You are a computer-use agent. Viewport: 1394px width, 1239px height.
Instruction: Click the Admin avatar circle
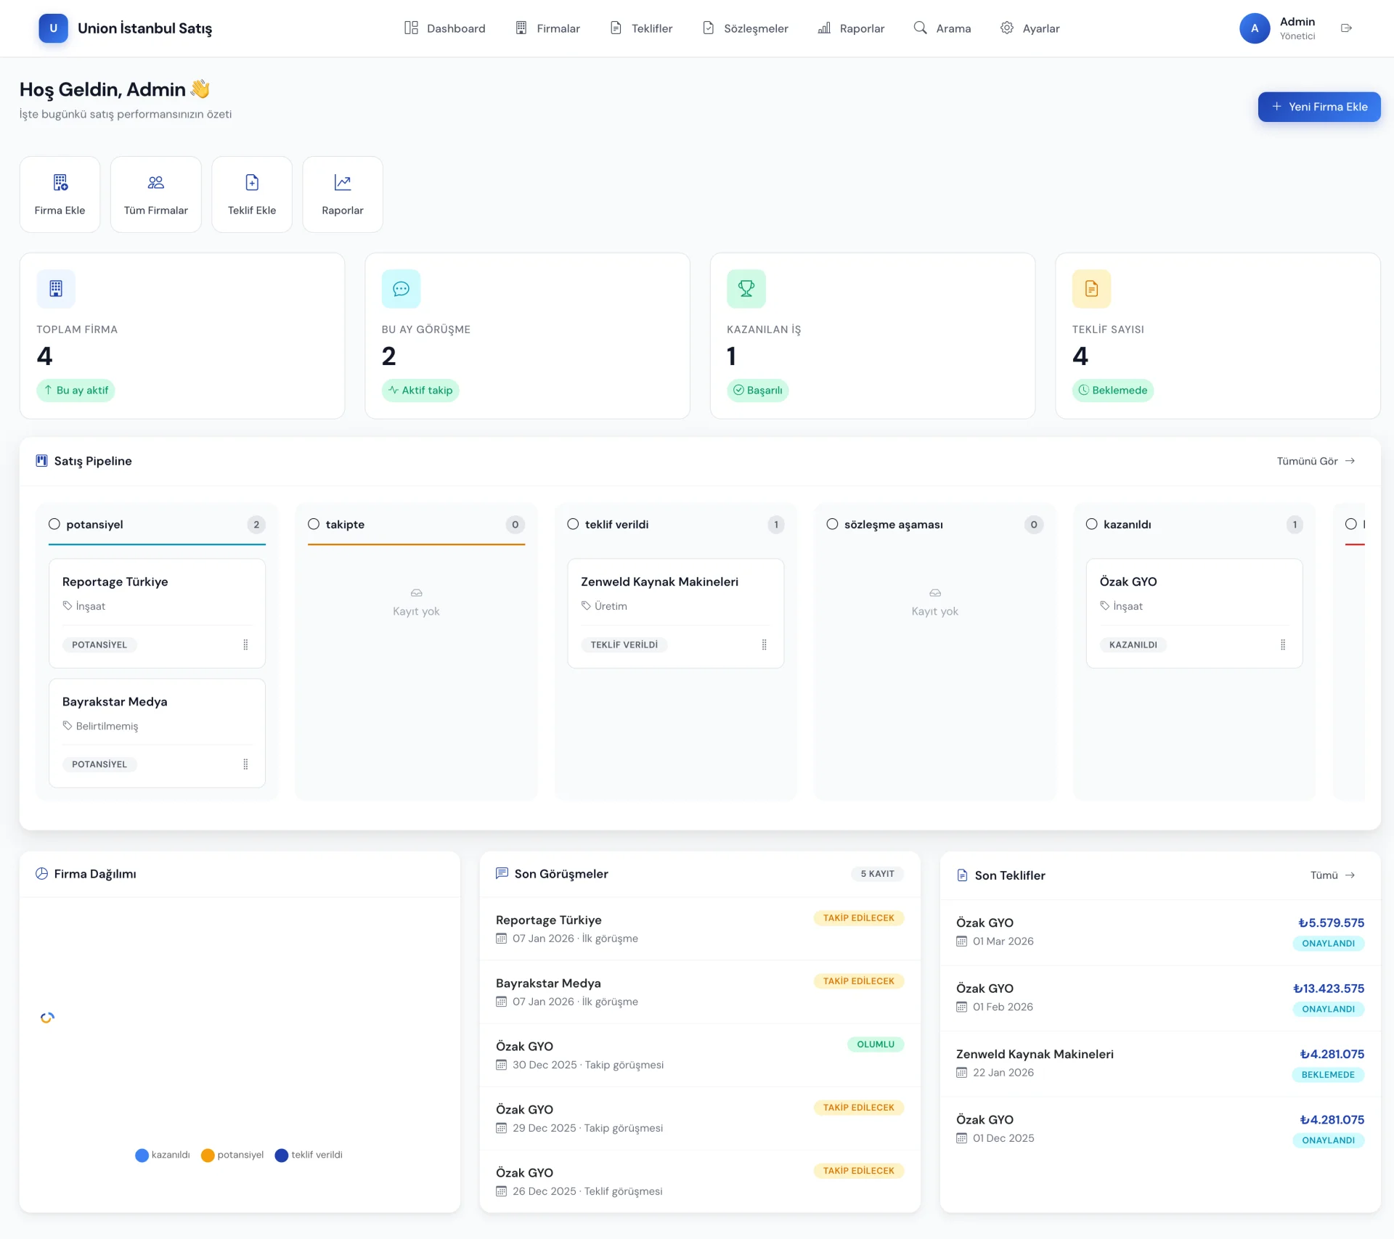pyautogui.click(x=1255, y=28)
